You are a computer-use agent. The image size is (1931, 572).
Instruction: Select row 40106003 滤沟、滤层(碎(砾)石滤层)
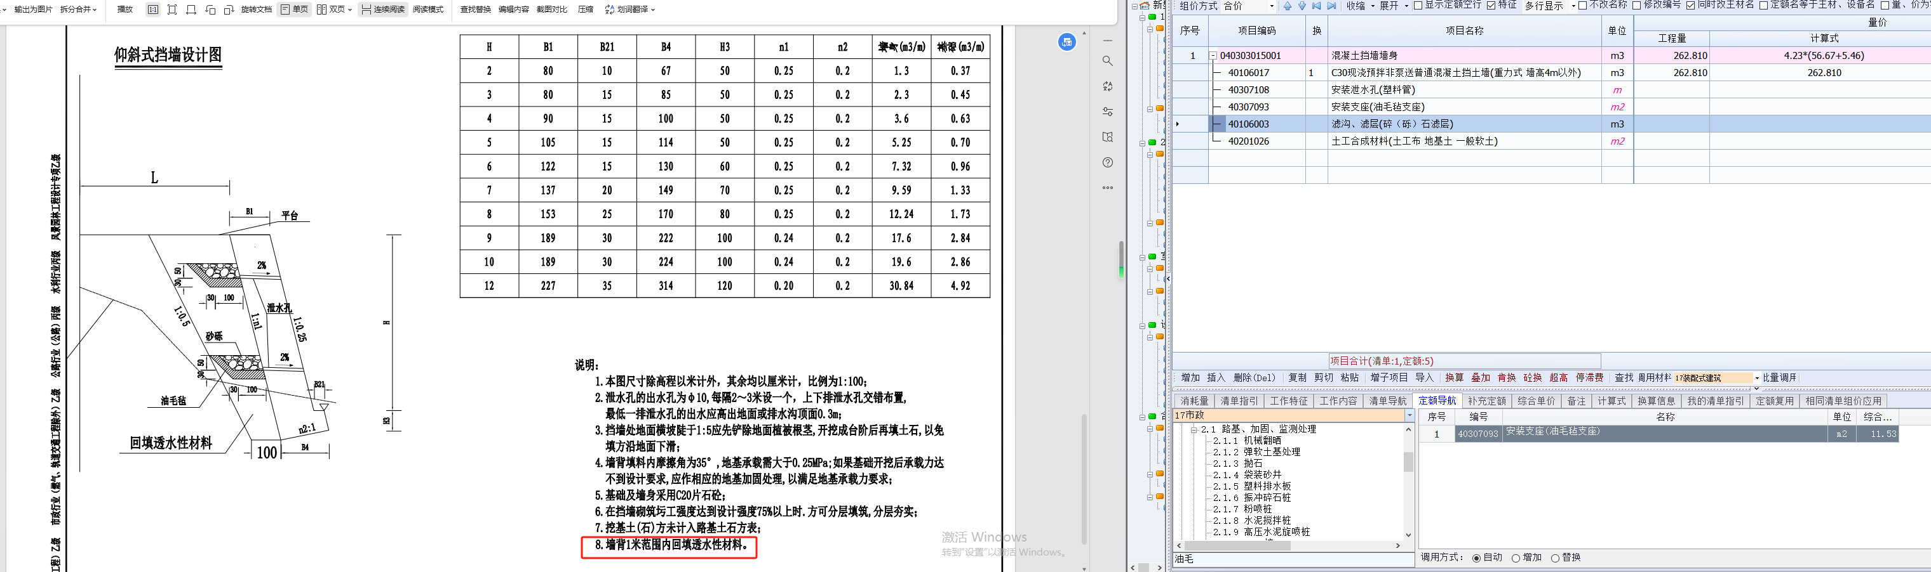click(x=1551, y=124)
